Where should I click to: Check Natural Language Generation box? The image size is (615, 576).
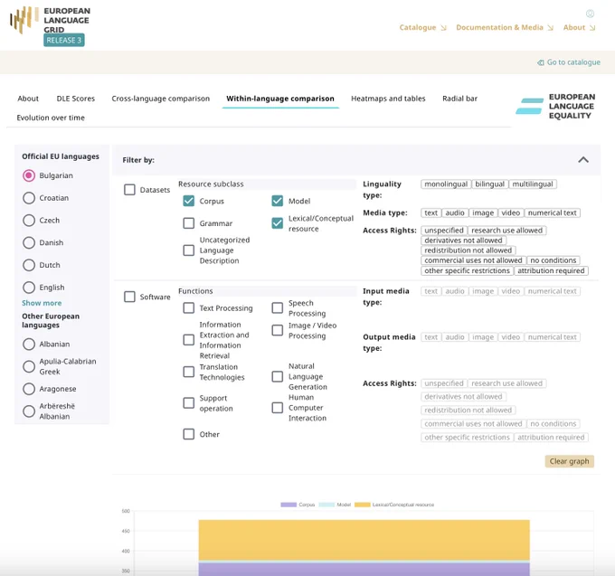pos(278,376)
